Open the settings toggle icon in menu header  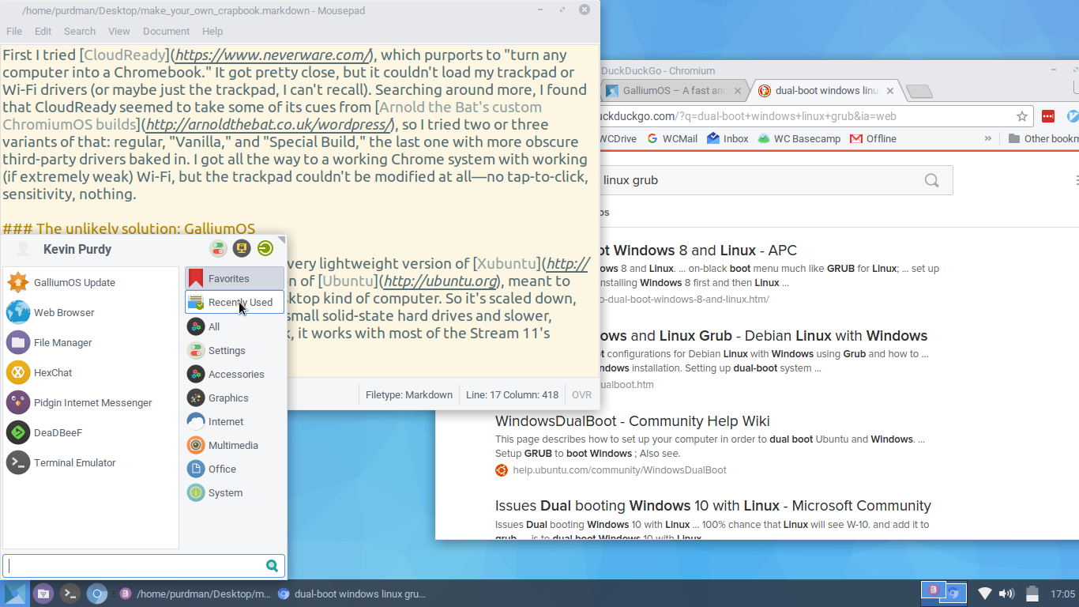pos(218,248)
